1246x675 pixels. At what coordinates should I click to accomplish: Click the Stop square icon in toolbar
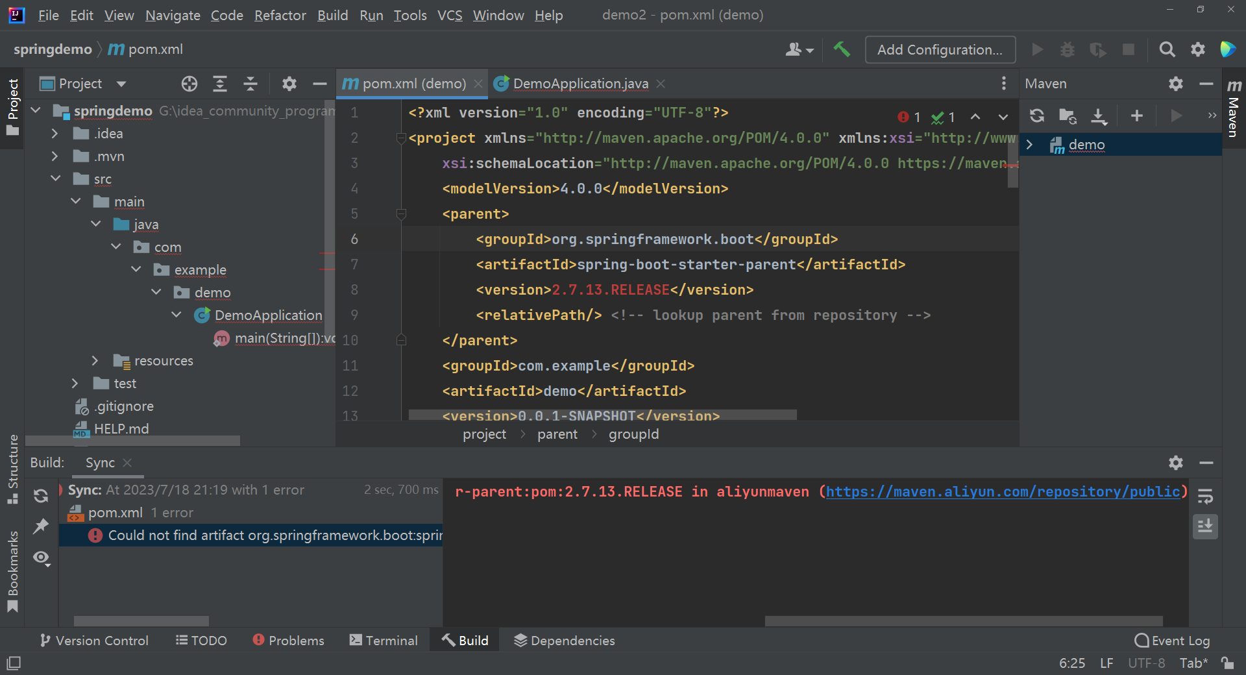(1129, 49)
